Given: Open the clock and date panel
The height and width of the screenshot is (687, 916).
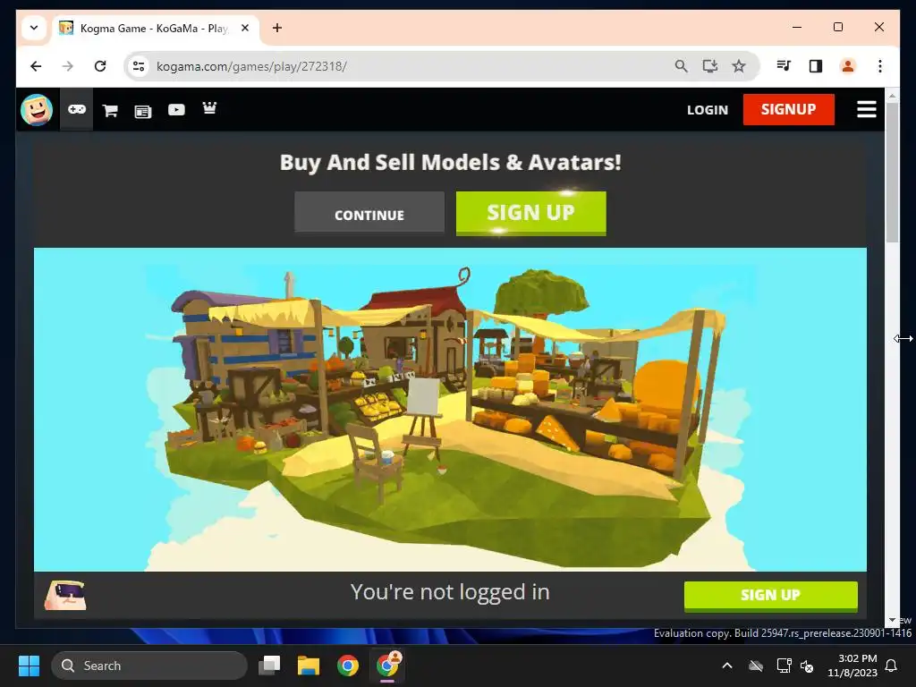Looking at the screenshot, I should click(x=852, y=666).
